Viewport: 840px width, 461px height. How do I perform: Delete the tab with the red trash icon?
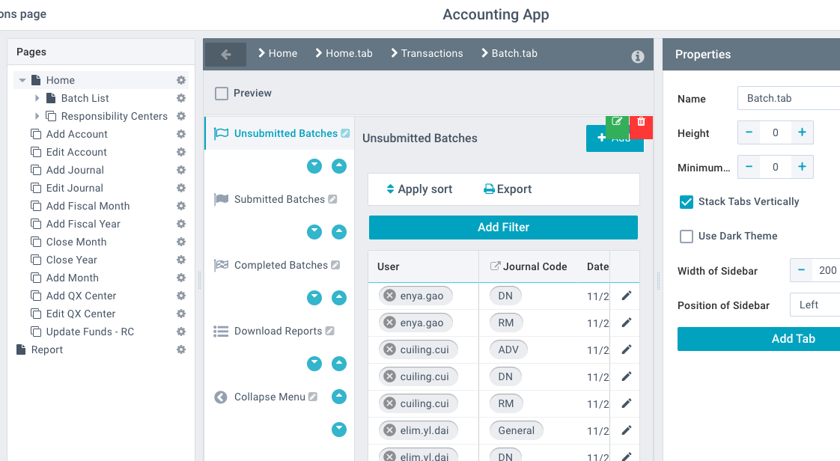pos(641,120)
